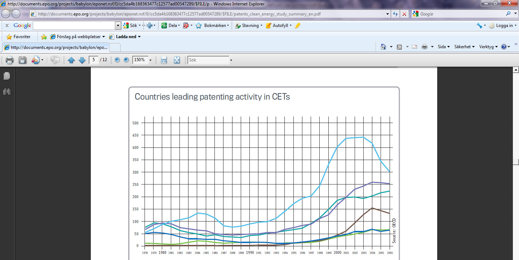
Task: Open Google Toolbar wrench settings
Action: click(479, 26)
